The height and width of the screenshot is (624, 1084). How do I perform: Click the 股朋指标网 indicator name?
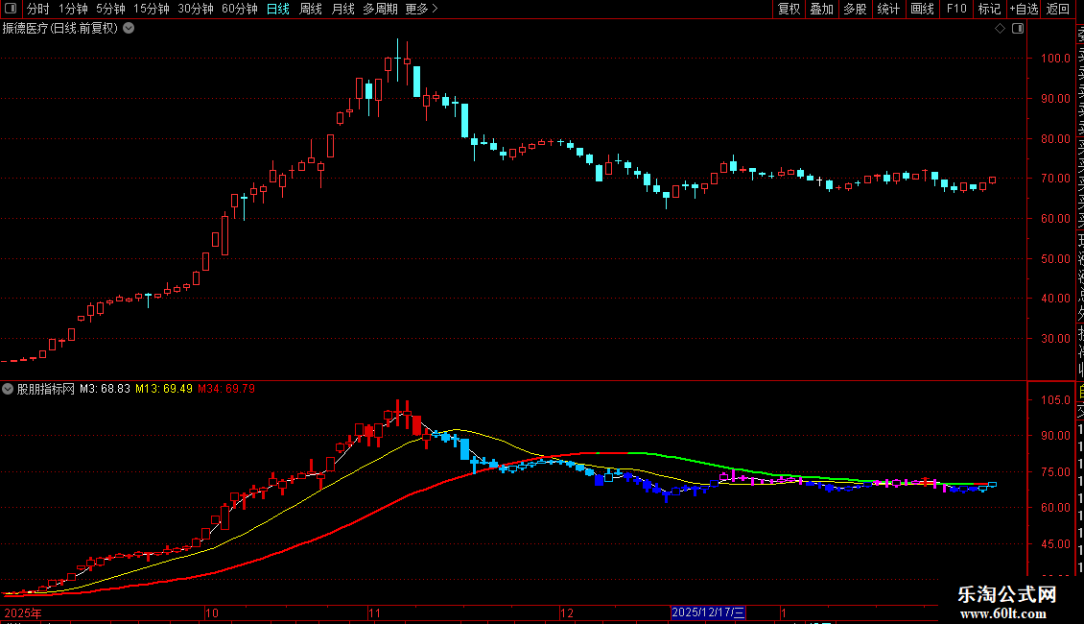(46, 389)
